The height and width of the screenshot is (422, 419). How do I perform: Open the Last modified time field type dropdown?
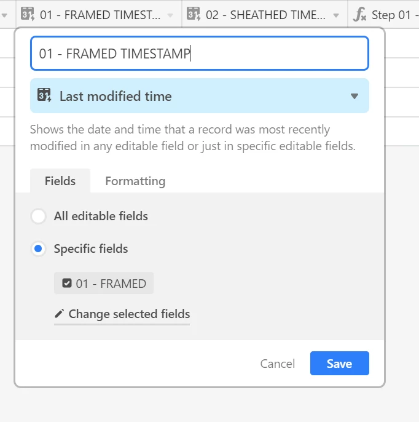200,96
